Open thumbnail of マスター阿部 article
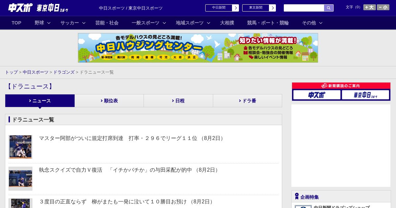 pyautogui.click(x=20, y=147)
